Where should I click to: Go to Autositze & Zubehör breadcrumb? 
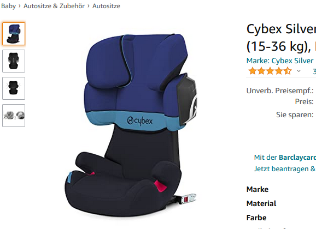coord(54,6)
